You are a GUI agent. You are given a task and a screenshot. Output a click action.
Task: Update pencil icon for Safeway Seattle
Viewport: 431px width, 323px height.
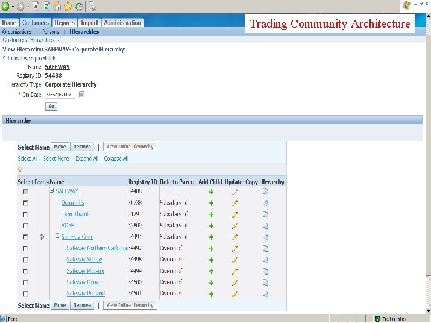235,260
